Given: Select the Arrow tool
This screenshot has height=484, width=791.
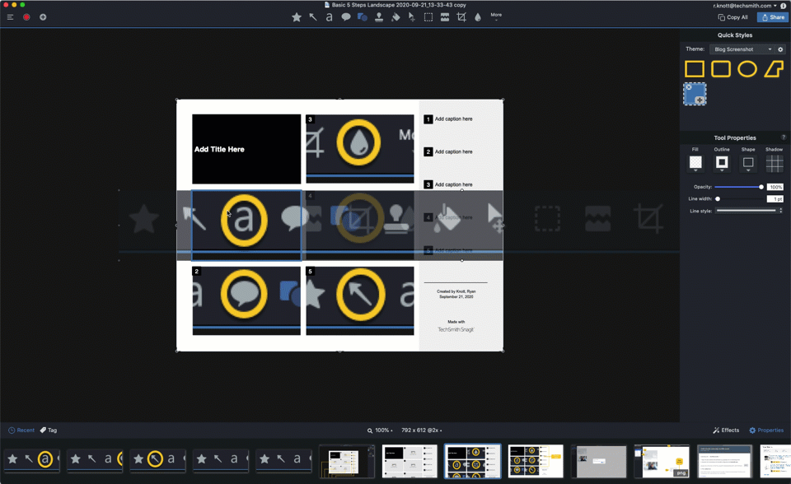Looking at the screenshot, I should point(313,17).
